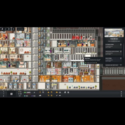Click the shopping cart icon on selected retail space
Viewport: 125px width, 125px height.
point(82,57)
